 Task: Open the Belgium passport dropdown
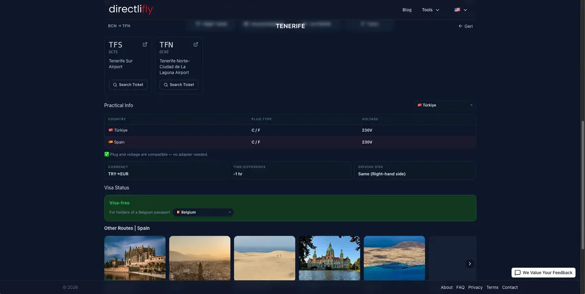[203, 213]
